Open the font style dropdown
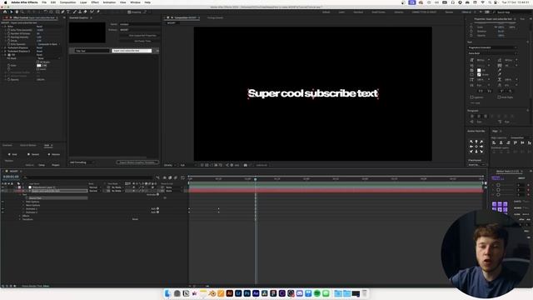 [492, 53]
